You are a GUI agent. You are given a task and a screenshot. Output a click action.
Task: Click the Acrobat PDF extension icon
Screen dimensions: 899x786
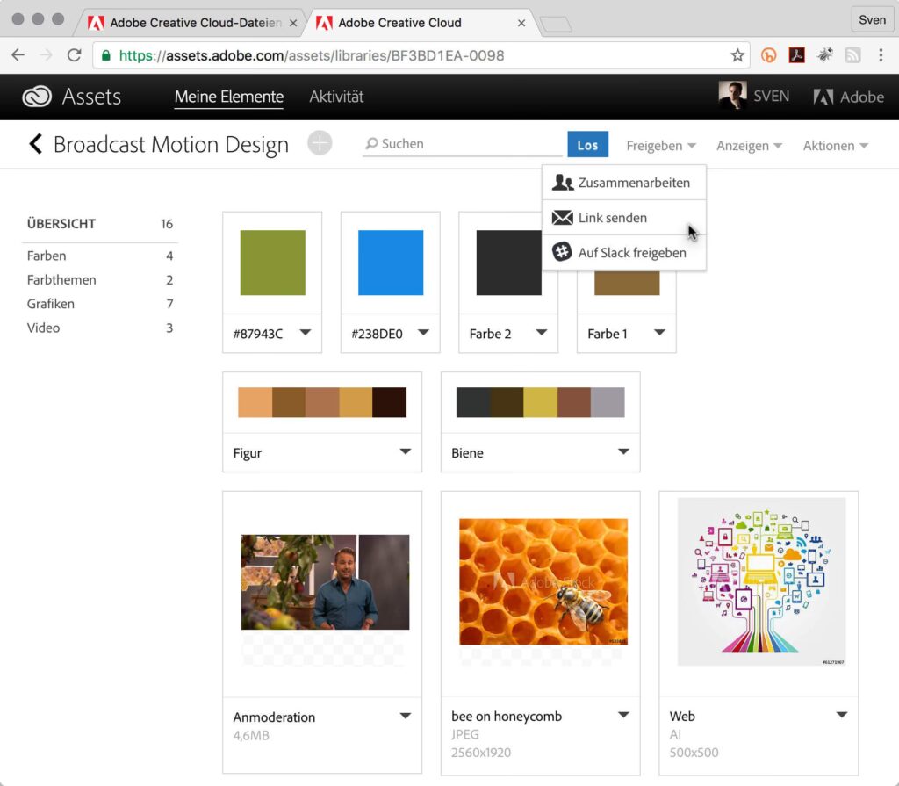point(796,55)
